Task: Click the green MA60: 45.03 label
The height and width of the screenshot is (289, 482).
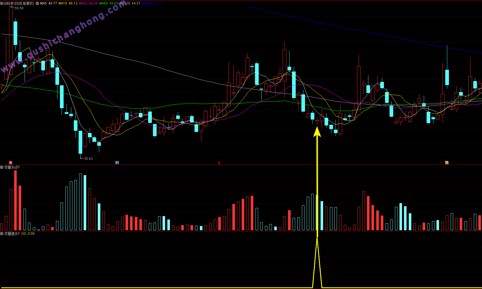Action: pyautogui.click(x=109, y=3)
